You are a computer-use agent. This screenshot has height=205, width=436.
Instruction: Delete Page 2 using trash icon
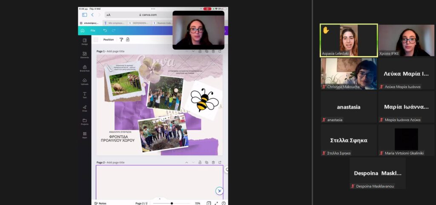tap(213, 162)
